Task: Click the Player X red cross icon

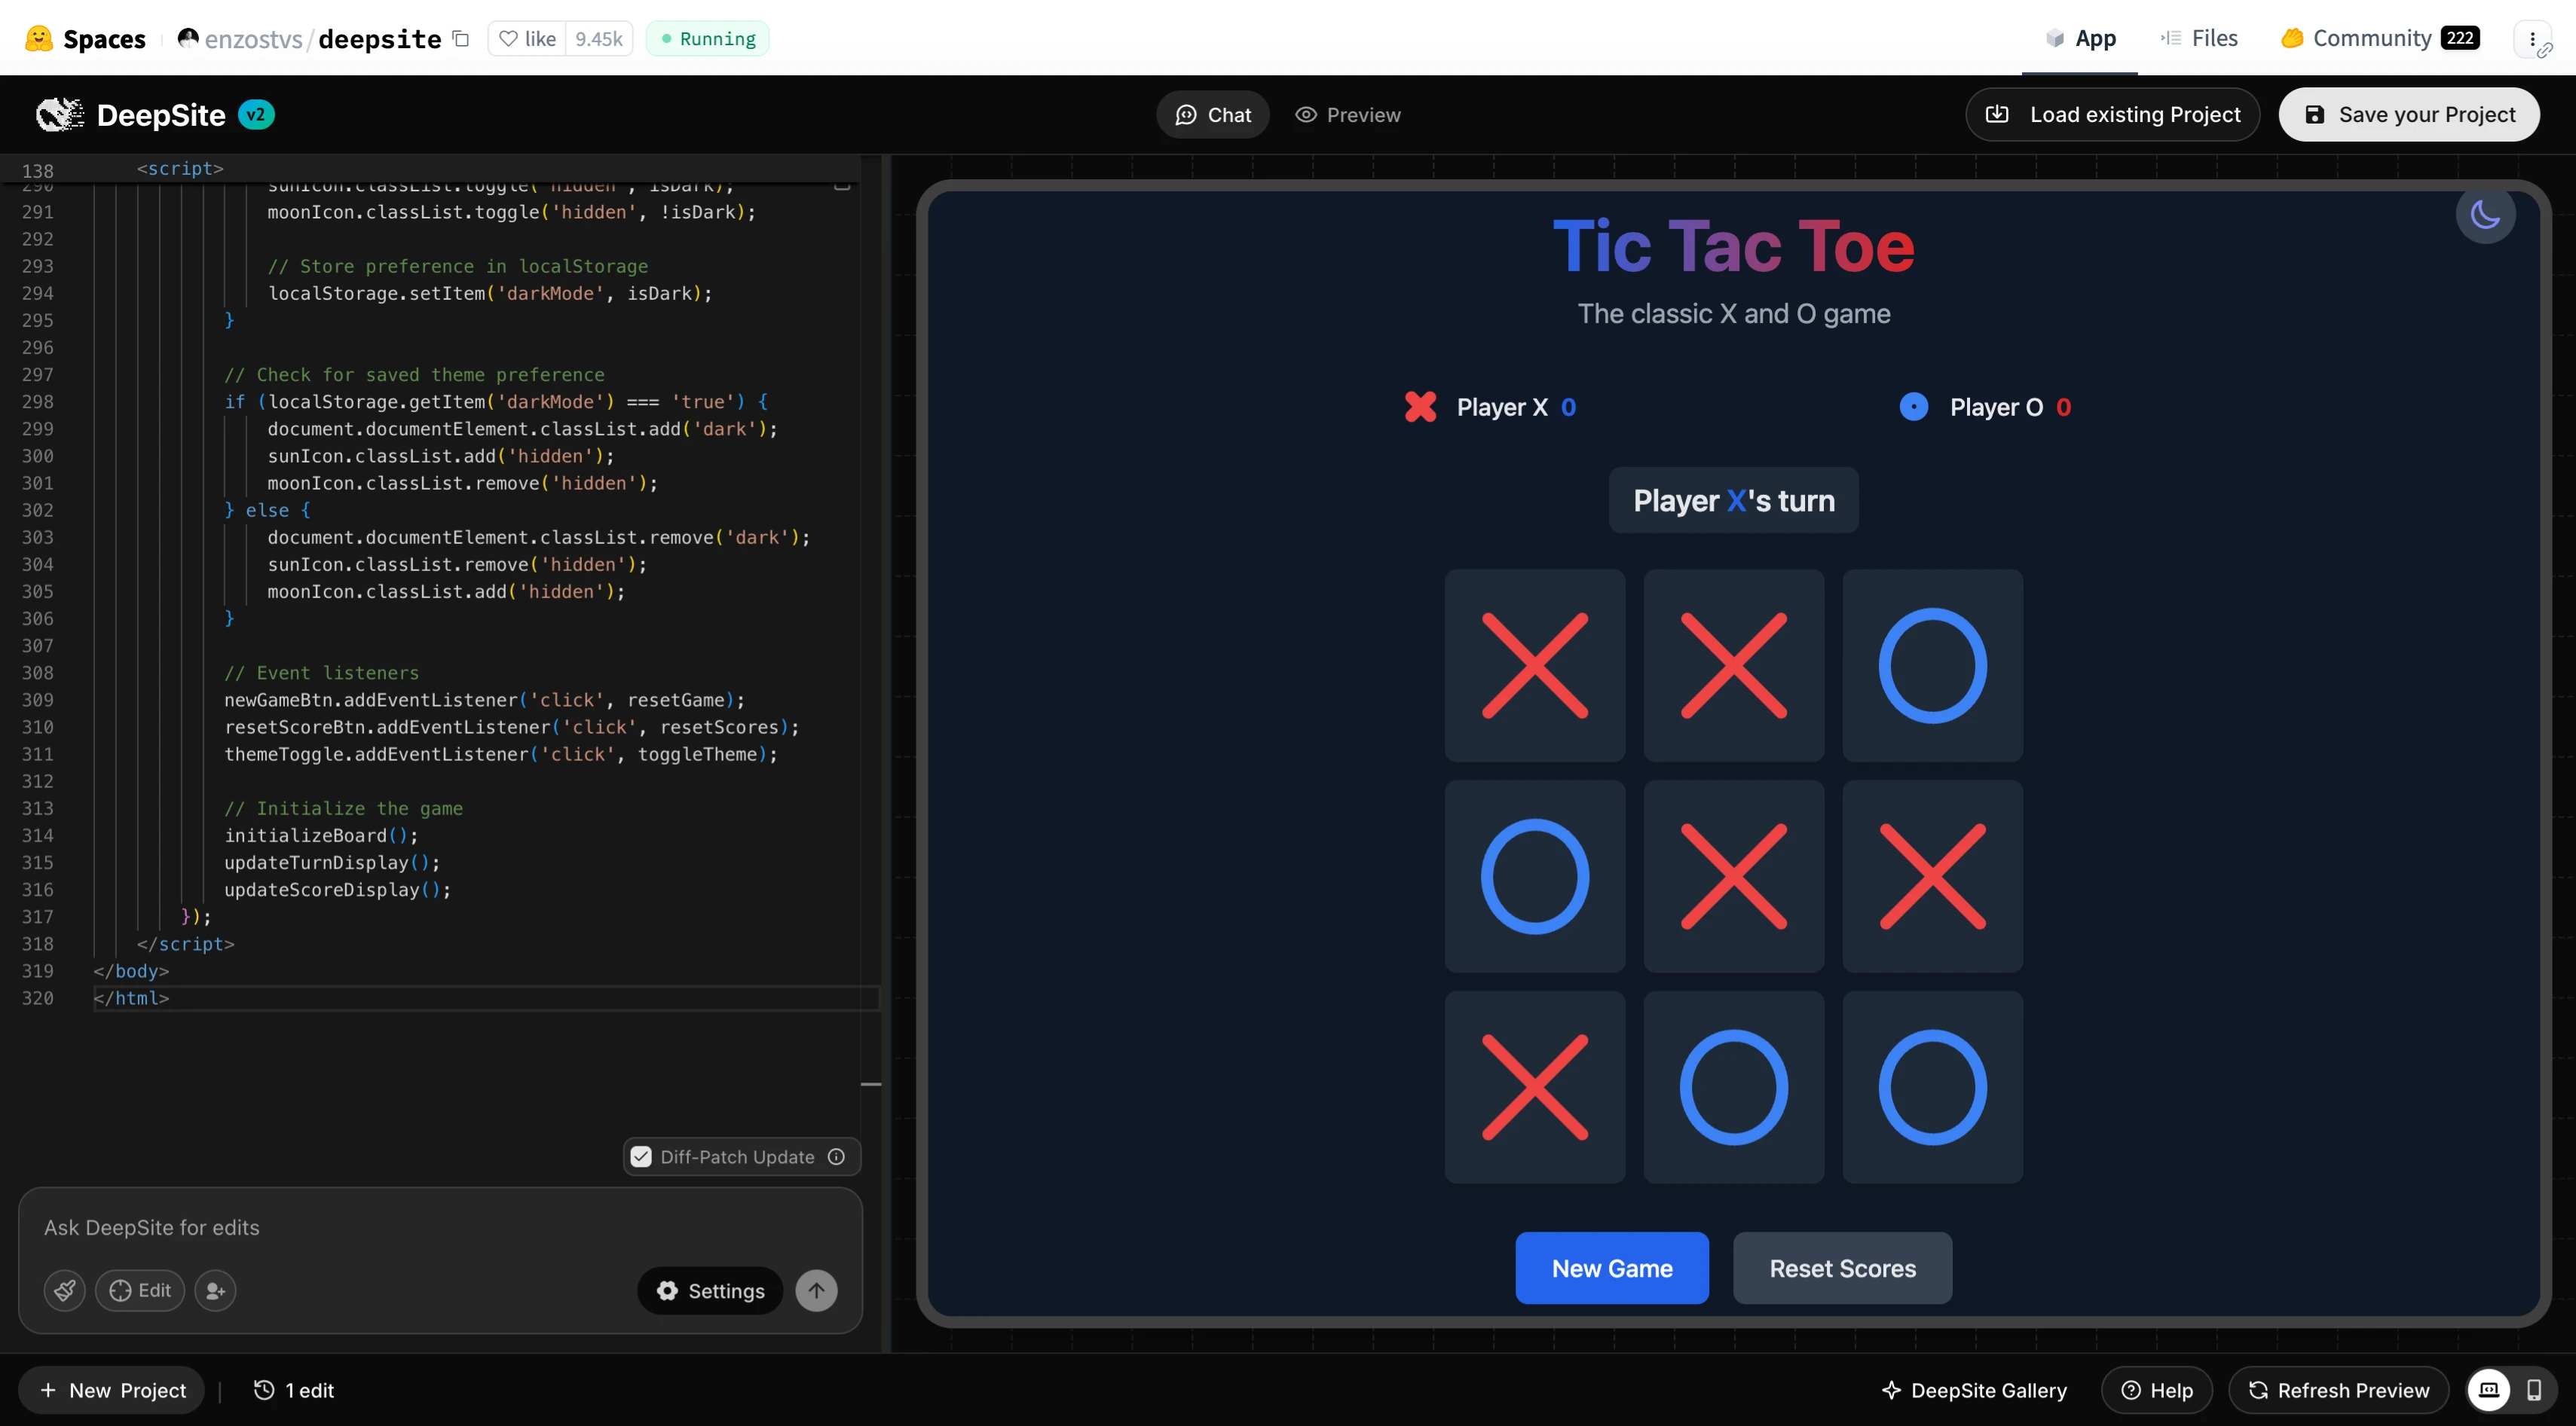Action: [x=1420, y=407]
